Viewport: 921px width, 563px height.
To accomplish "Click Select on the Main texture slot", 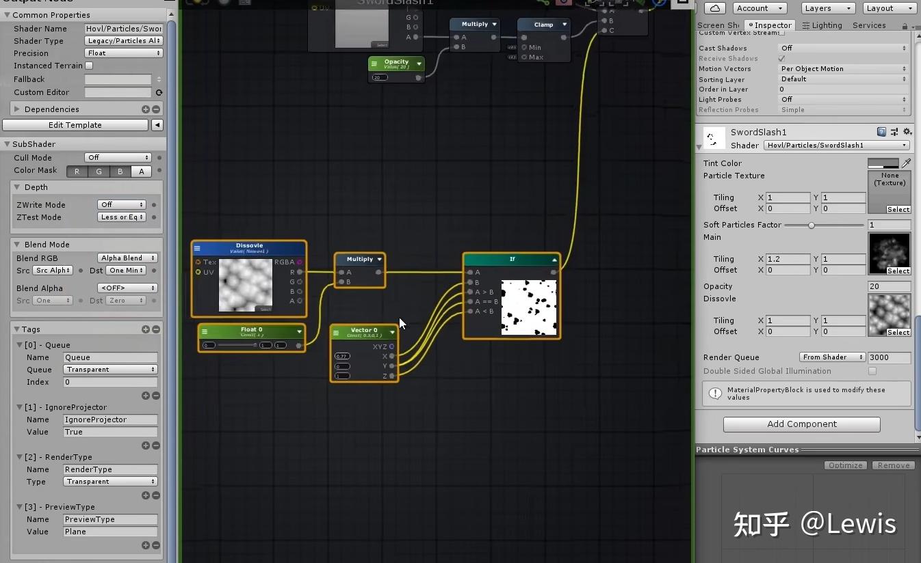I will tap(898, 271).
